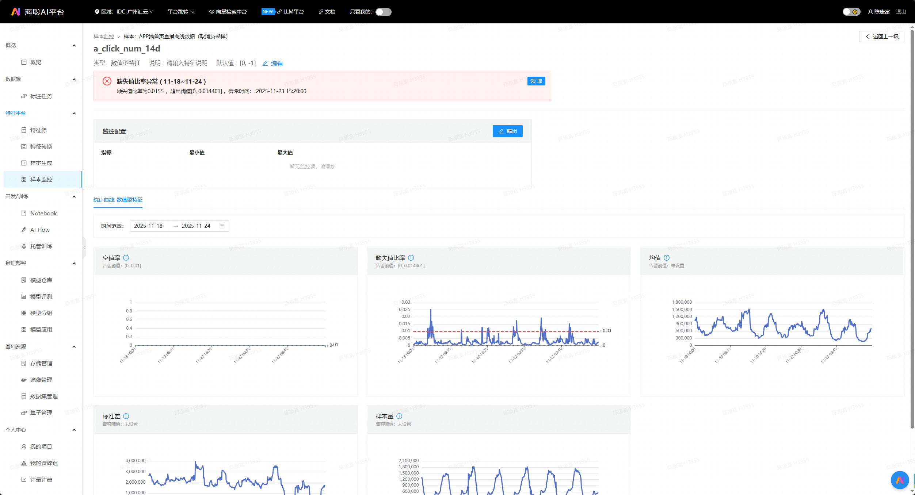Click the 返回上一级 button
Viewport: 915px width, 495px height.
pyautogui.click(x=881, y=37)
